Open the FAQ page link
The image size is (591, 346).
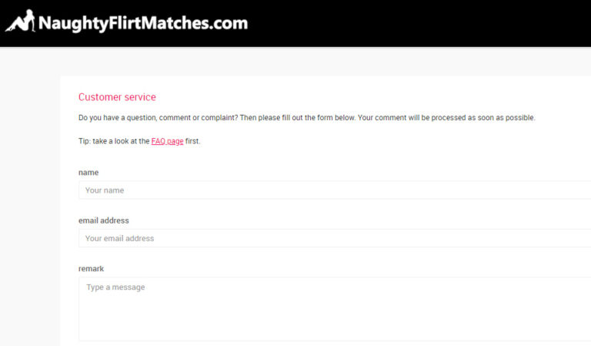pos(167,141)
